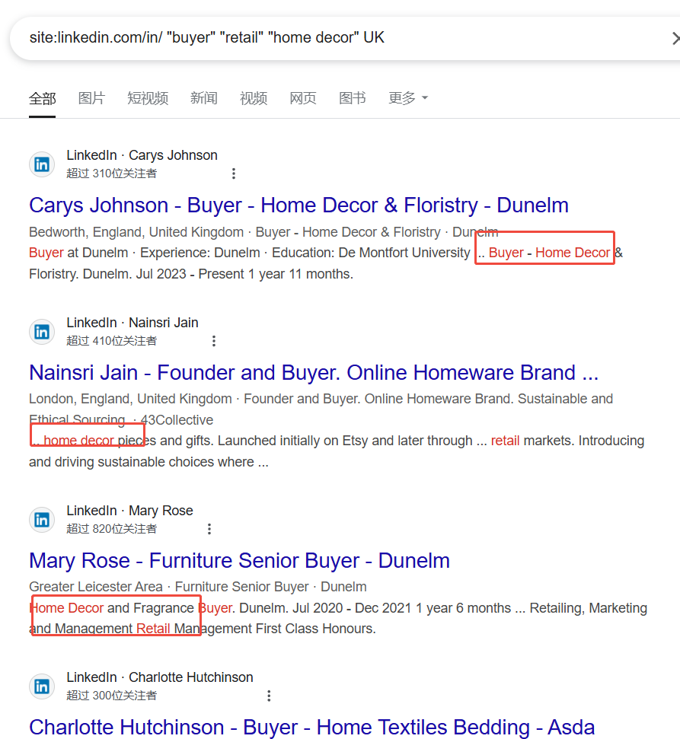The image size is (680, 739).
Task: Switch to the 短视频 (Short videos) tab
Action: click(148, 98)
